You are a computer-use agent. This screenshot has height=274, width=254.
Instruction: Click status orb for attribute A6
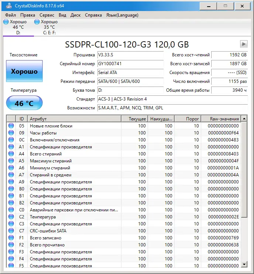click(x=11, y=168)
